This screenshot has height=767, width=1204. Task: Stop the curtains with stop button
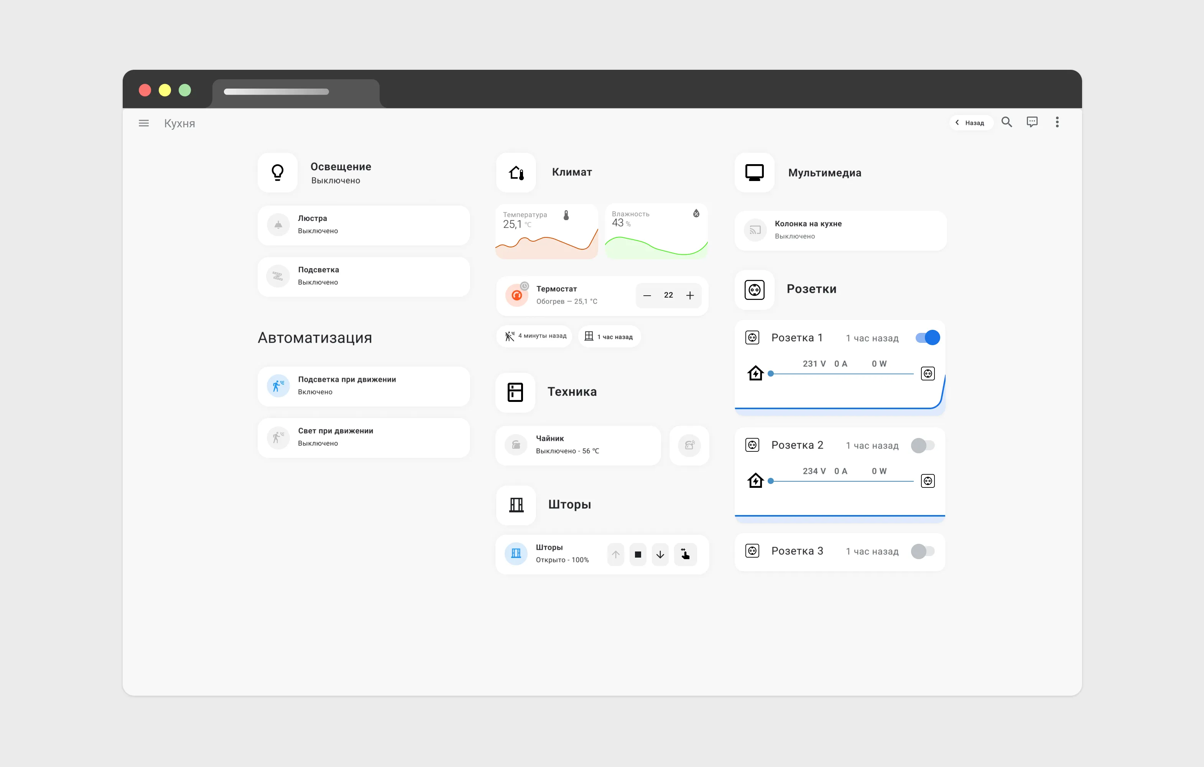(638, 555)
